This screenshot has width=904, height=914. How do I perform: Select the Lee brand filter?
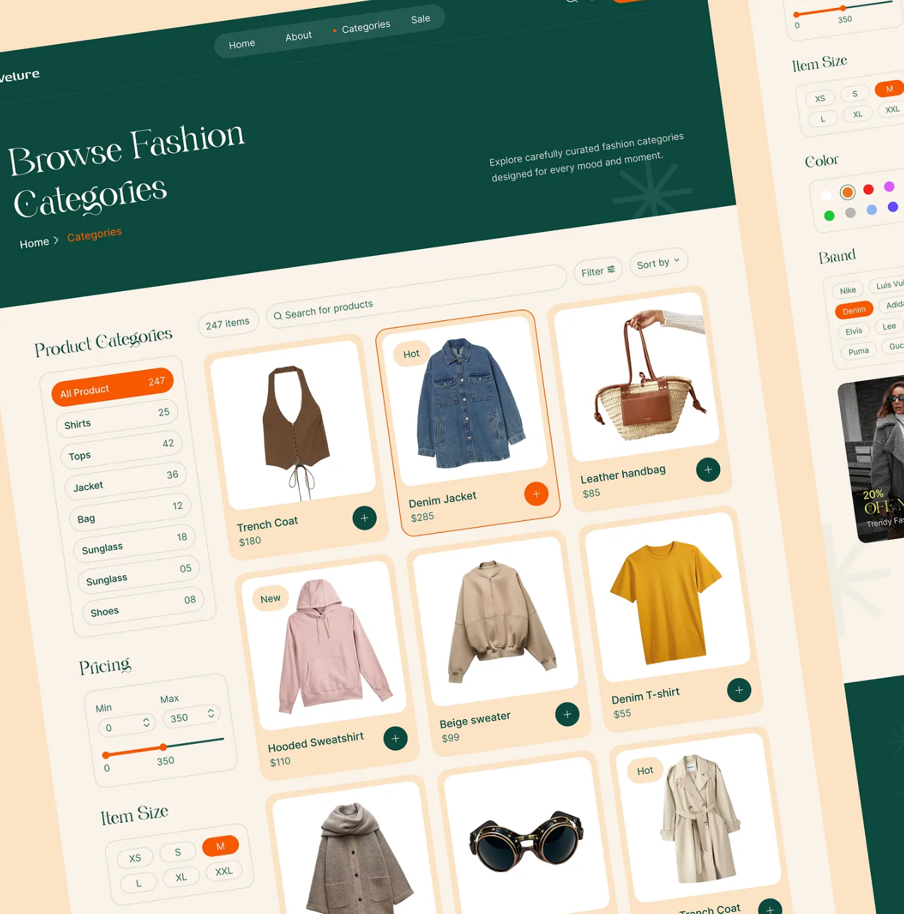pyautogui.click(x=889, y=326)
